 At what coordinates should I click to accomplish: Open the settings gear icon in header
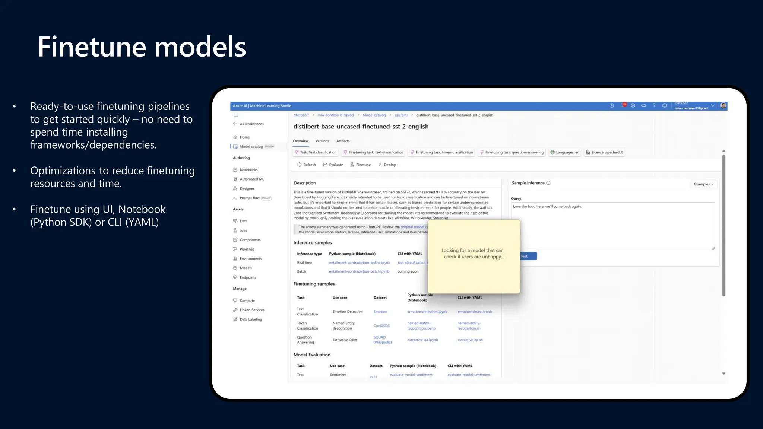633,106
